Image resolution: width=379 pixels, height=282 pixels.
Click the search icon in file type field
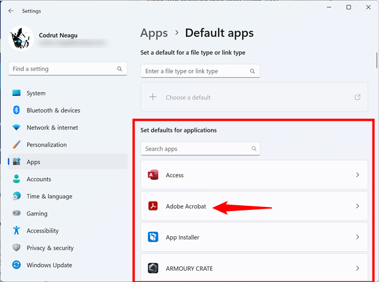[252, 71]
